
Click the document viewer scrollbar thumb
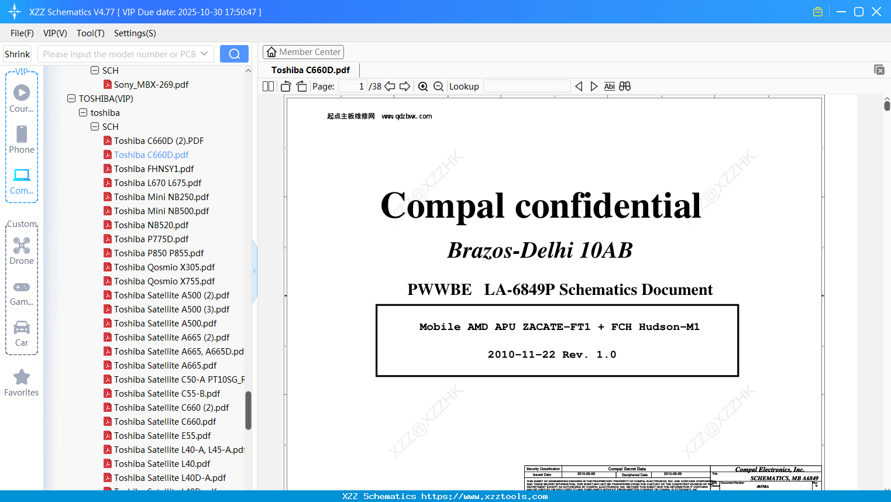[x=887, y=105]
